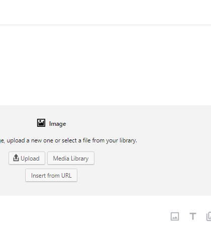Screen dimensions: 211x233
Task: Click the thin divider line under the header
Action: pos(105,25)
